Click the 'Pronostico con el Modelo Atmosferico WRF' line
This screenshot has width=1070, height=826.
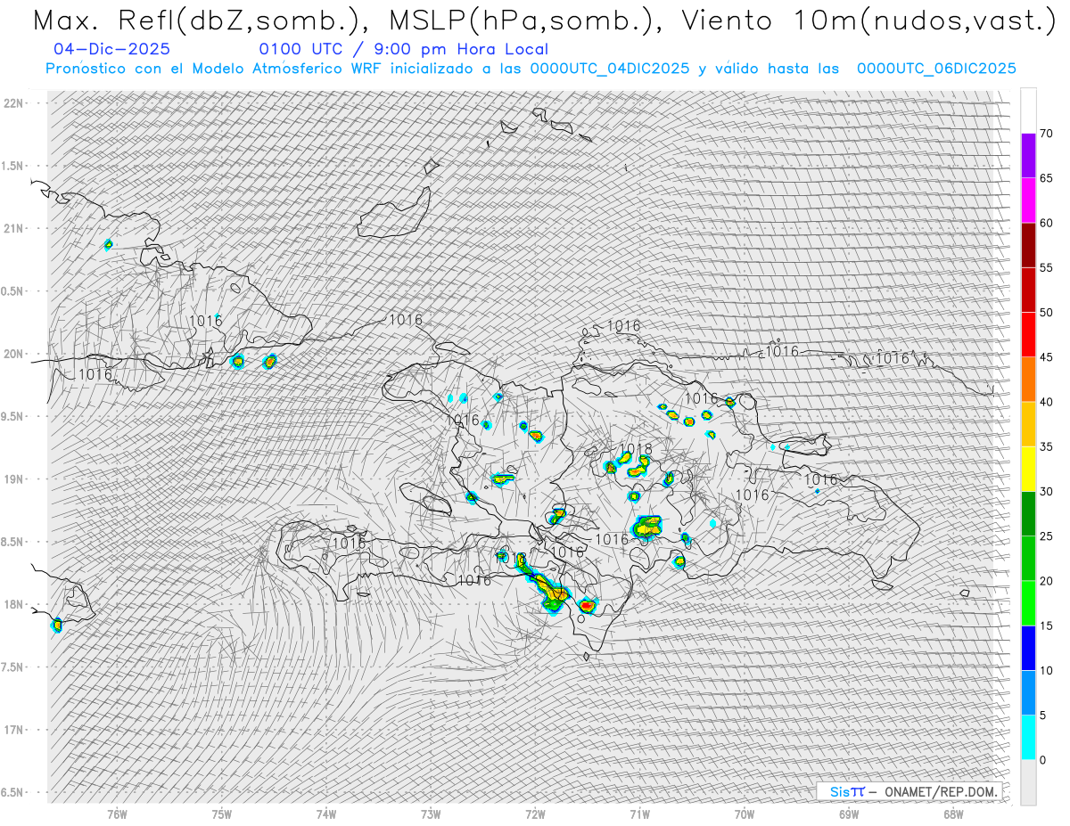pyautogui.click(x=531, y=69)
